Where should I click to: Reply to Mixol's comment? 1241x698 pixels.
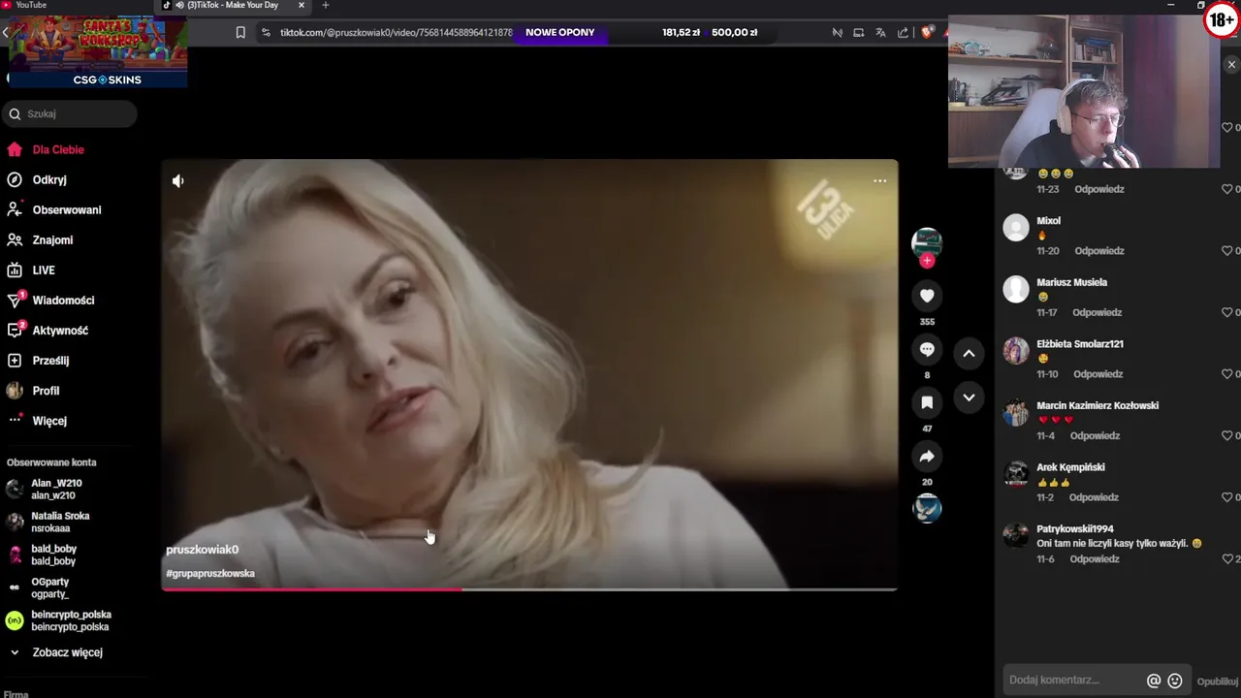point(1099,251)
